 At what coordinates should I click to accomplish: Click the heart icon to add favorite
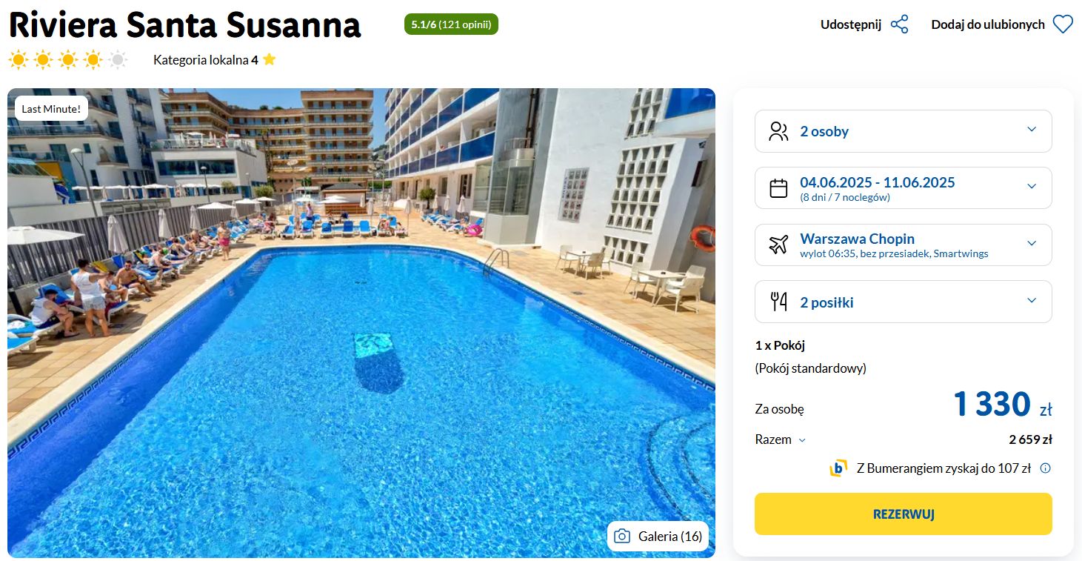(1063, 24)
